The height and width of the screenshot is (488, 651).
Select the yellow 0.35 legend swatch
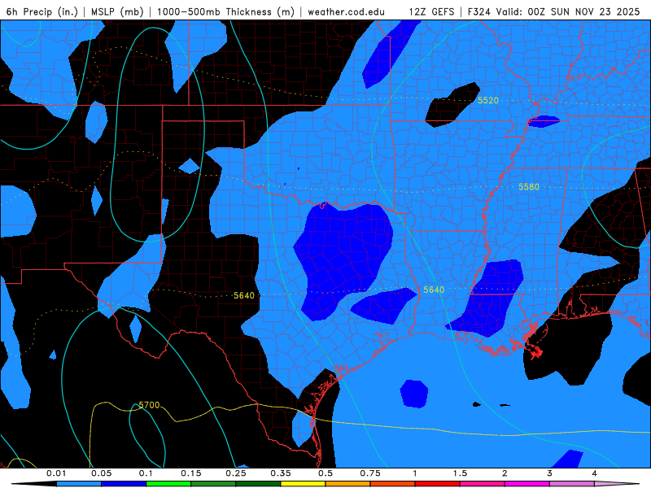(303, 484)
